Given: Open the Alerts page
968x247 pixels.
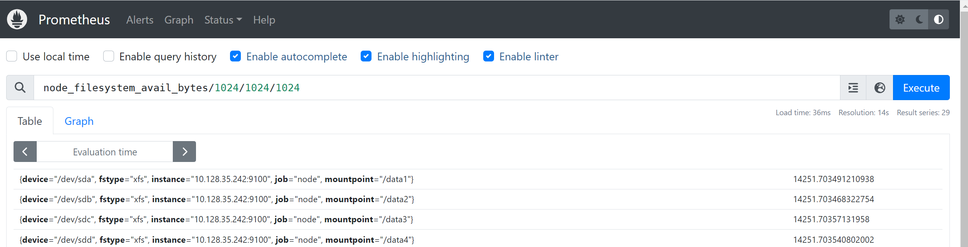Looking at the screenshot, I should click(x=140, y=20).
